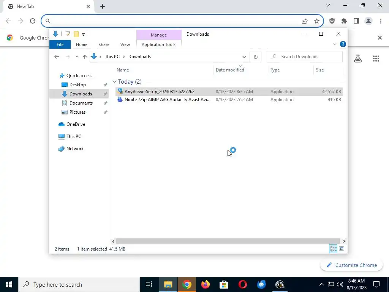Open Downloads in navigation pane

(79, 94)
